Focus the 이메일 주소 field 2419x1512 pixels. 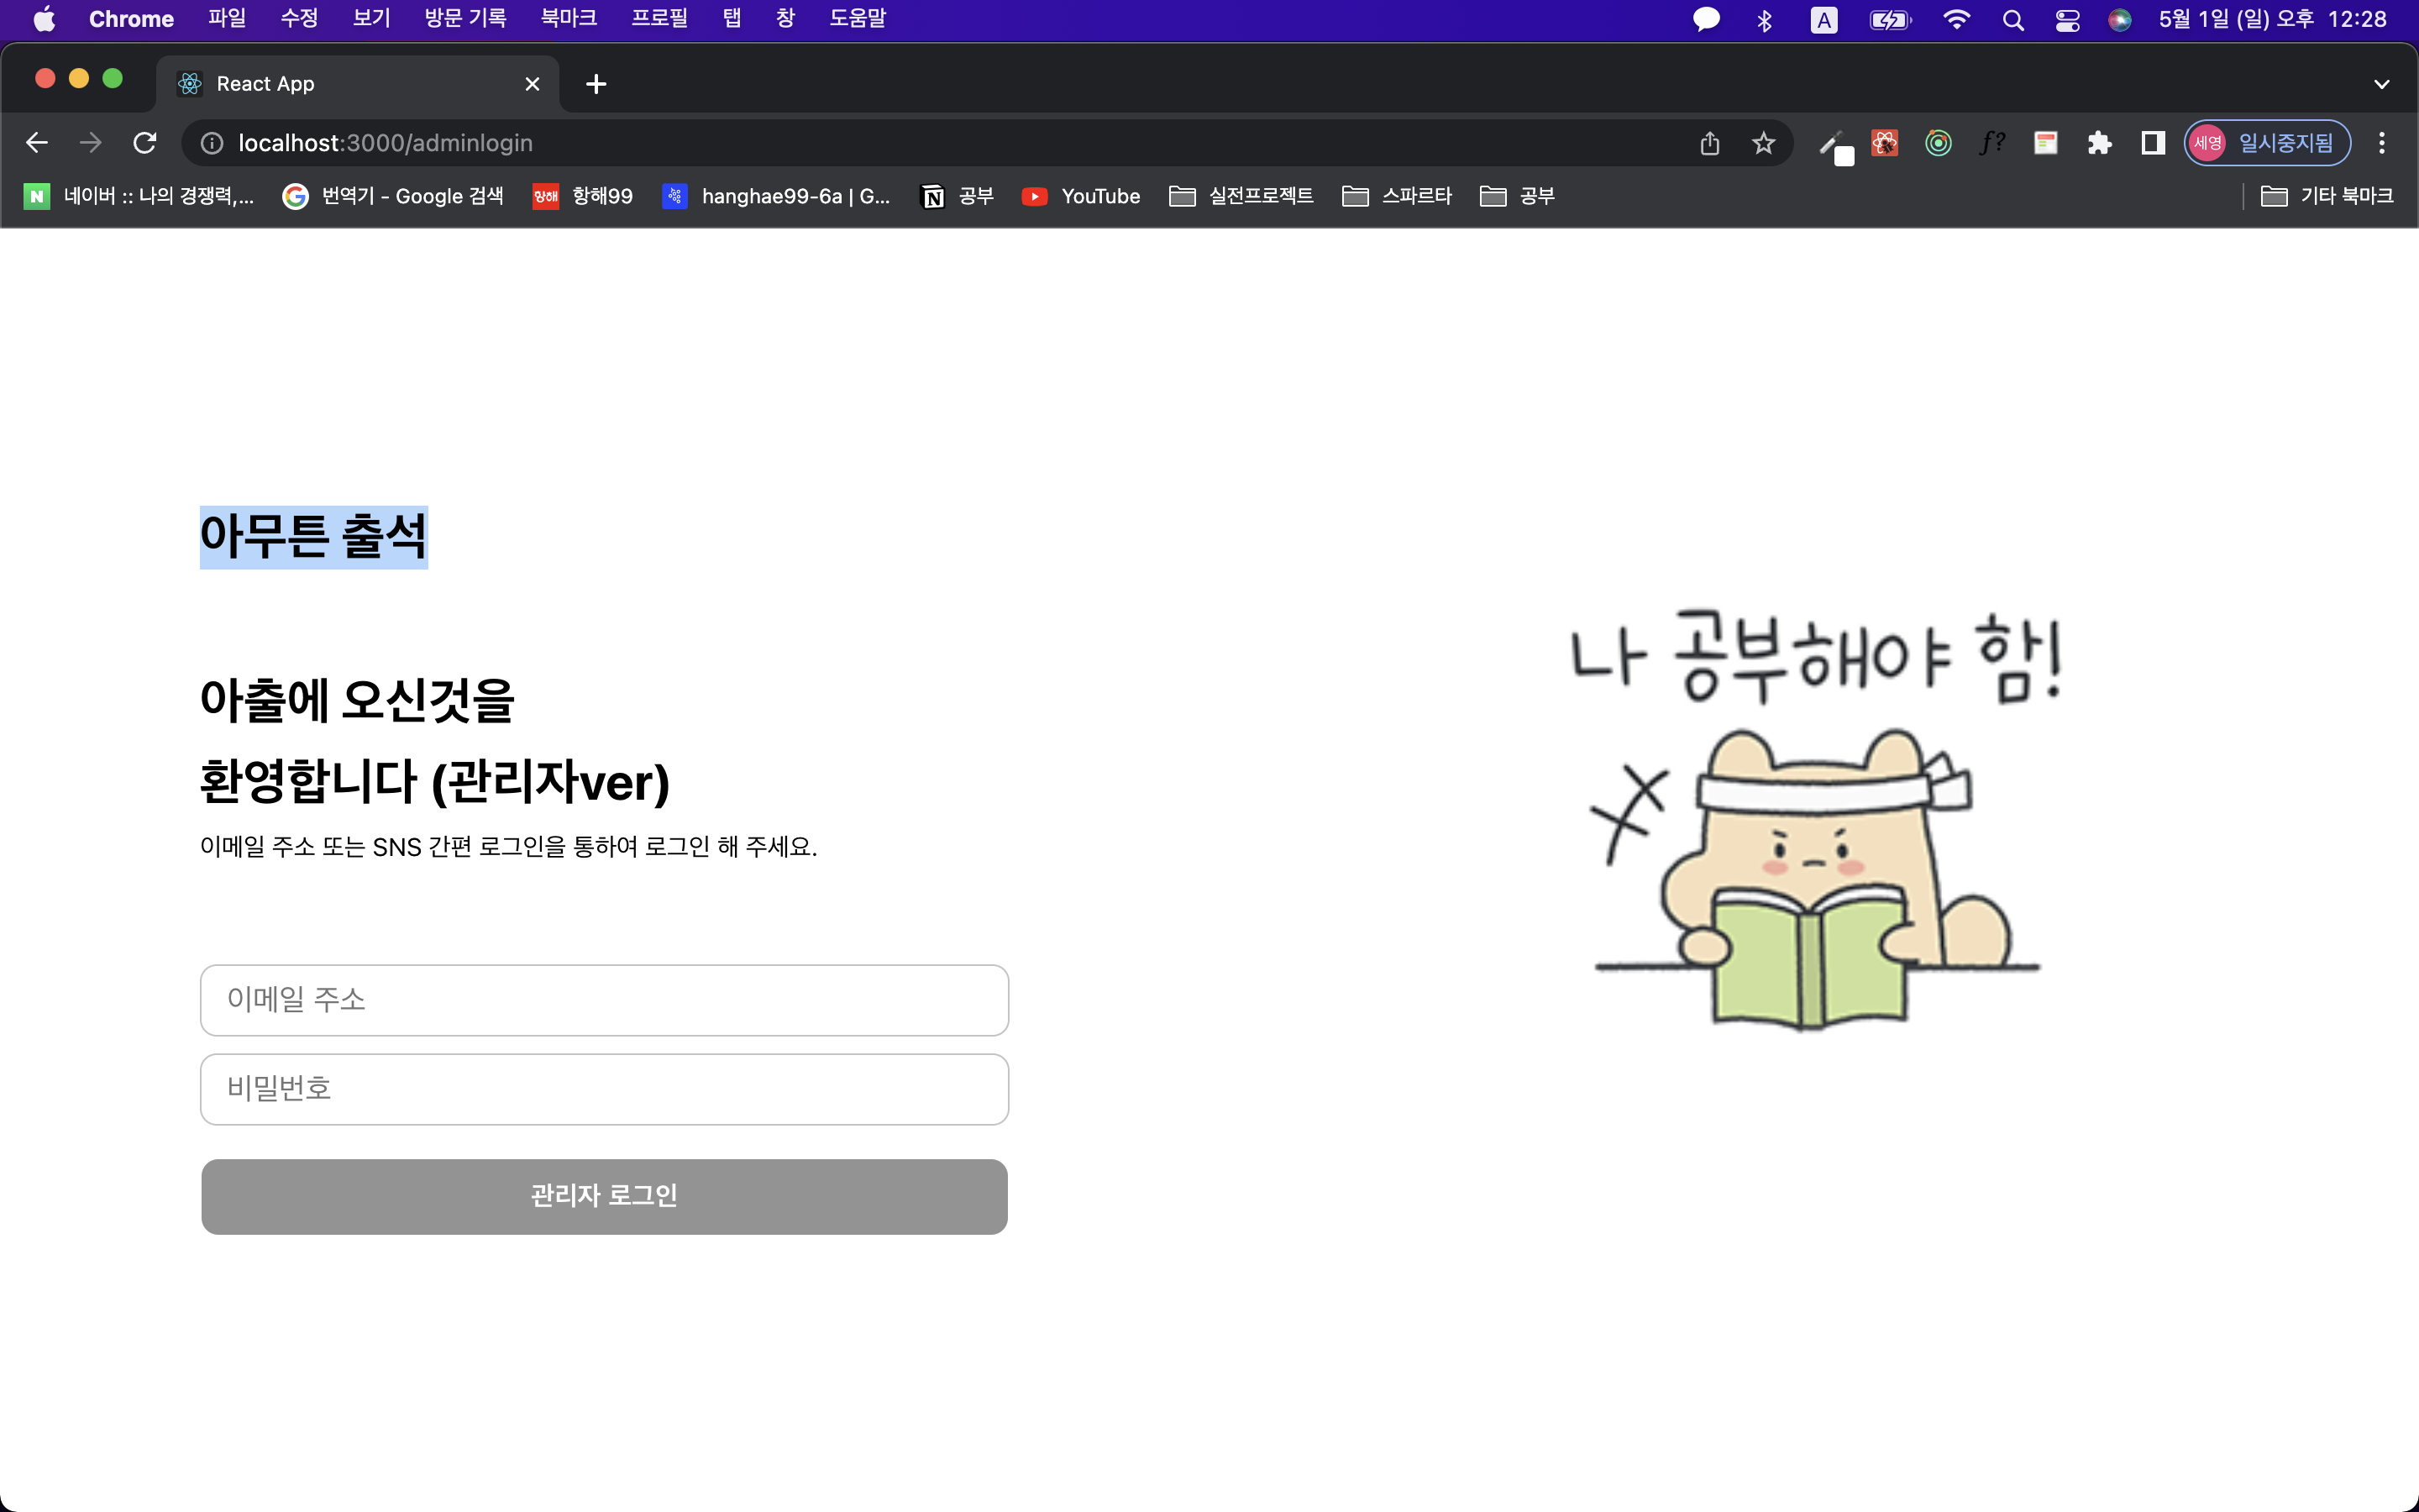[604, 1000]
